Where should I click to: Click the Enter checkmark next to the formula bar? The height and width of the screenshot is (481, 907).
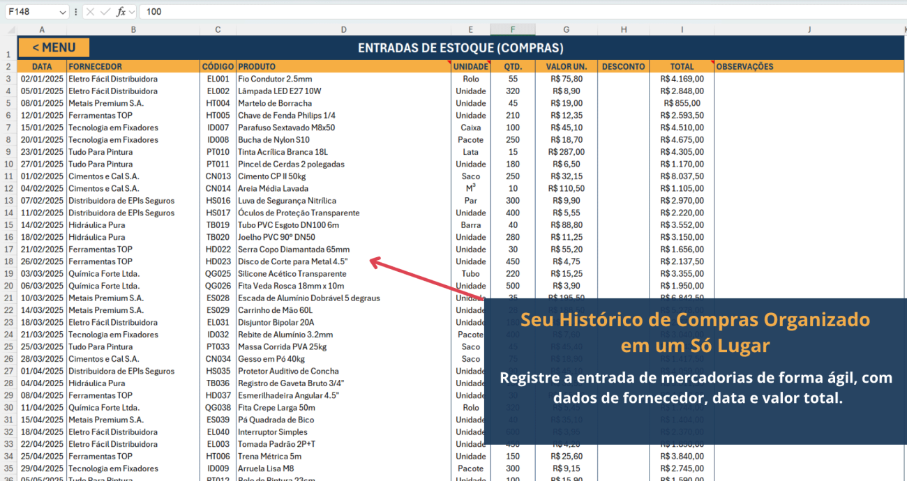tap(105, 11)
